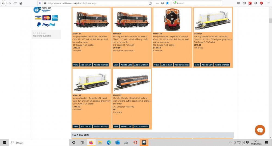Add MM1509 Cravens buffet coach to cart
Image resolution: width=272 pixels, height=146 pixels.
[126, 127]
